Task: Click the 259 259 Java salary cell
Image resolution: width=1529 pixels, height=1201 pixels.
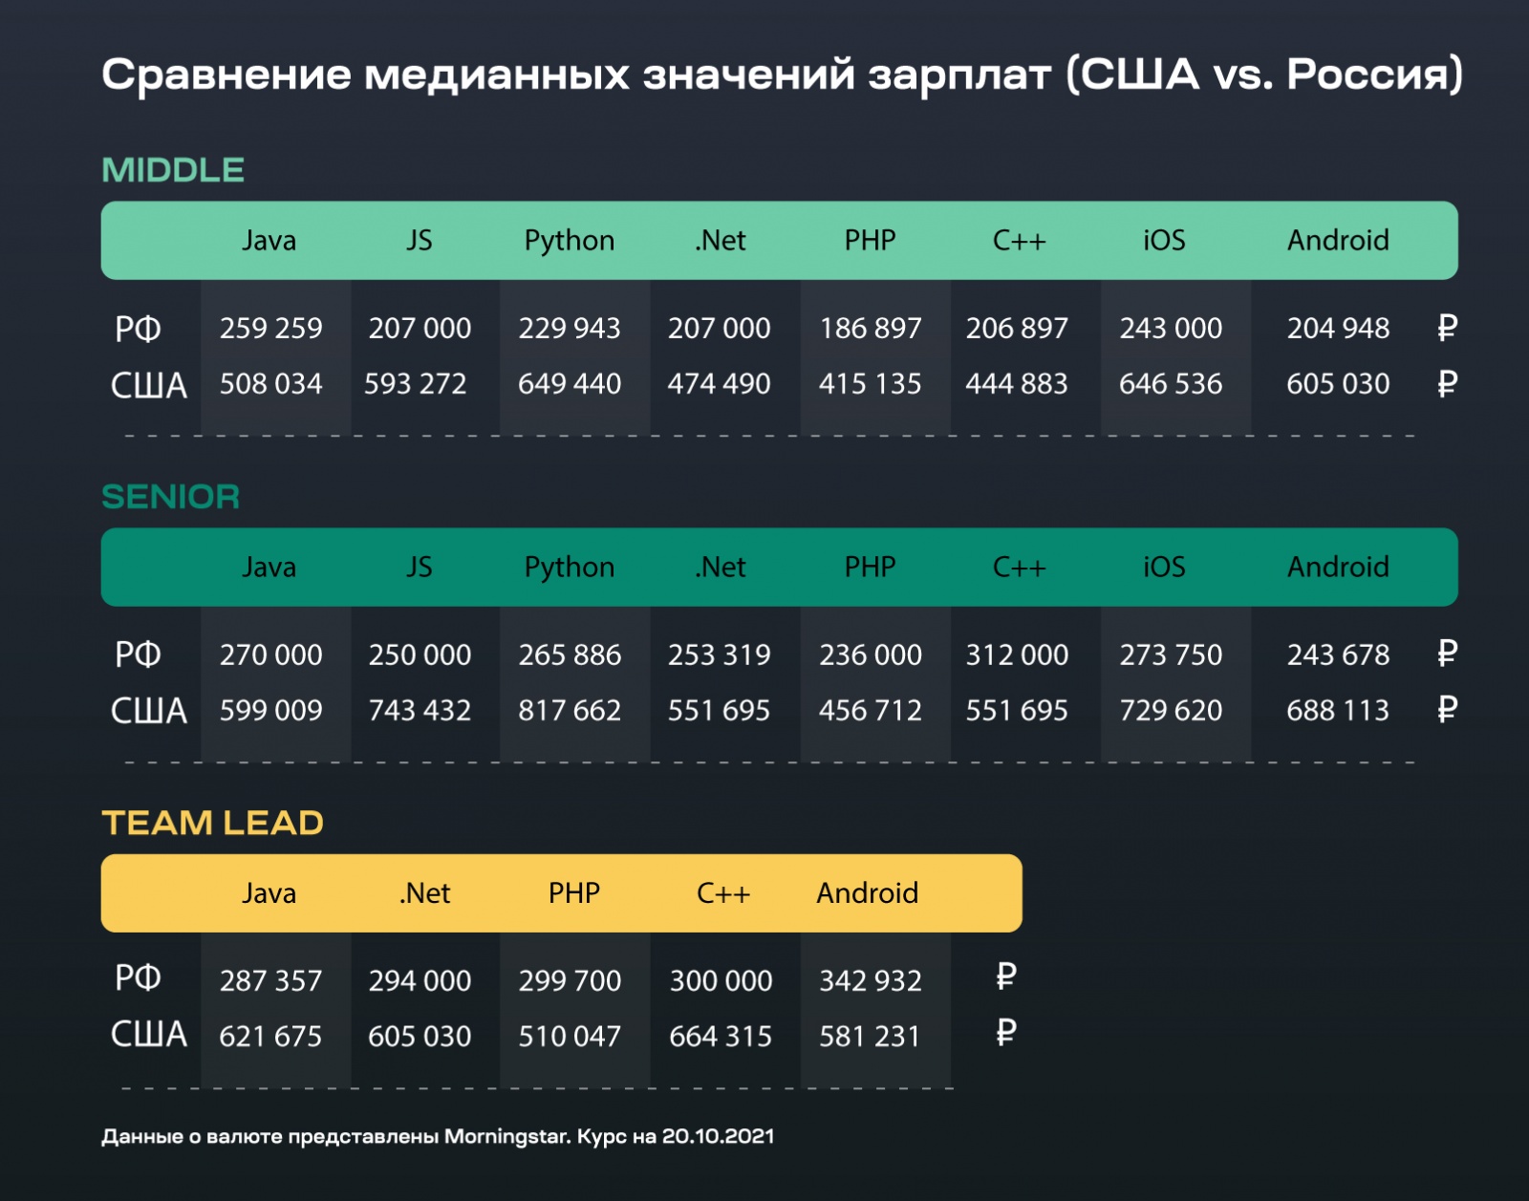Action: pyautogui.click(x=271, y=329)
